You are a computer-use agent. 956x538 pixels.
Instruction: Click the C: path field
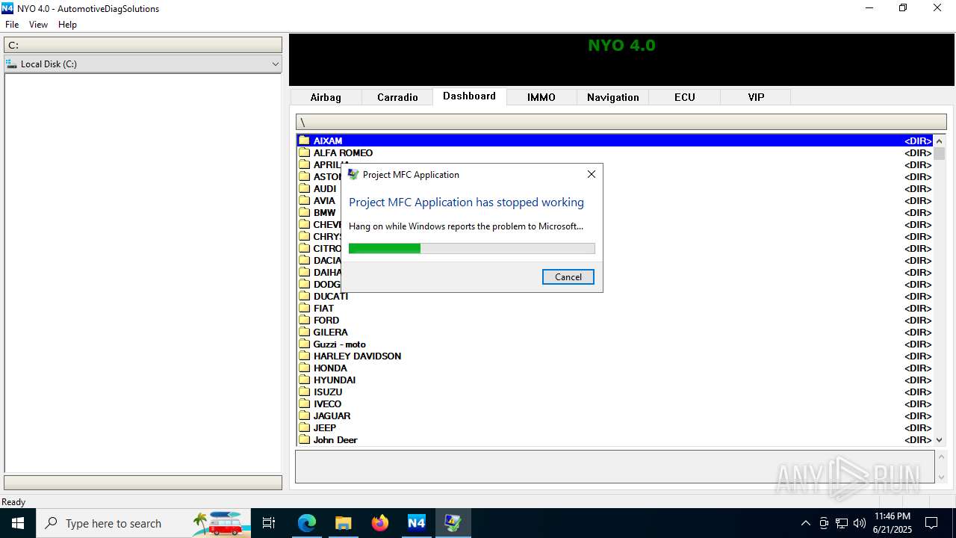click(x=143, y=45)
